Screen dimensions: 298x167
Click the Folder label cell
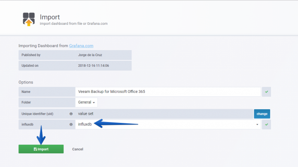(x=47, y=102)
